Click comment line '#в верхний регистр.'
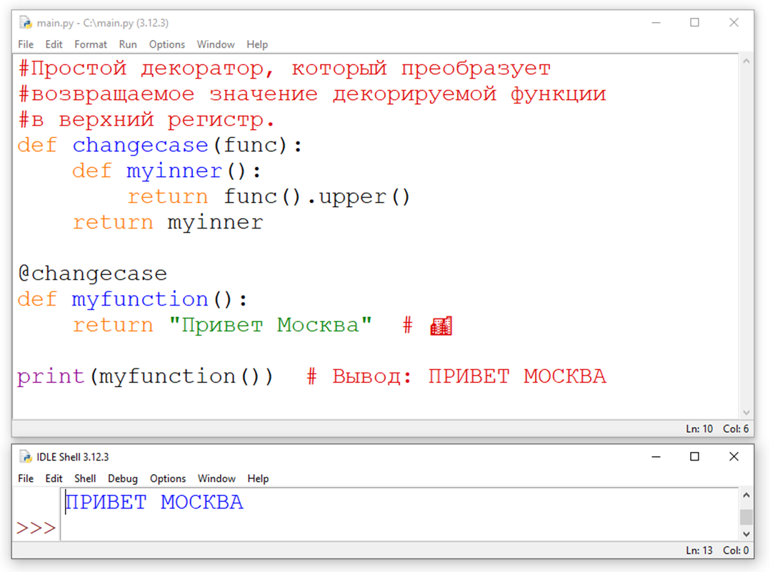Viewport: 770px width, 572px height. click(x=146, y=120)
